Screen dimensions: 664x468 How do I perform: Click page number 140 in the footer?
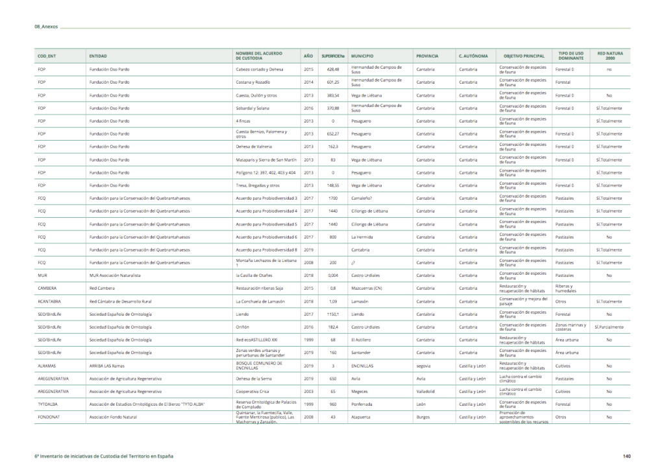626,456
